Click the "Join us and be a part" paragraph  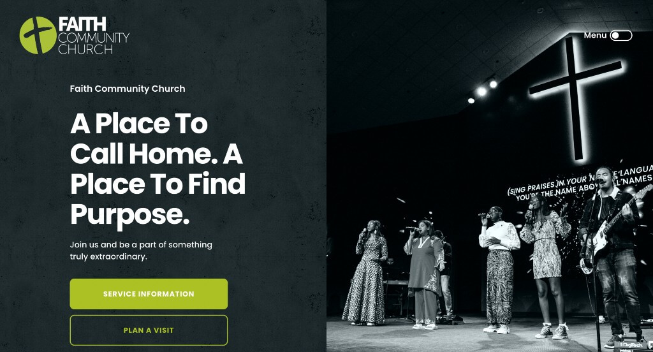(x=141, y=251)
